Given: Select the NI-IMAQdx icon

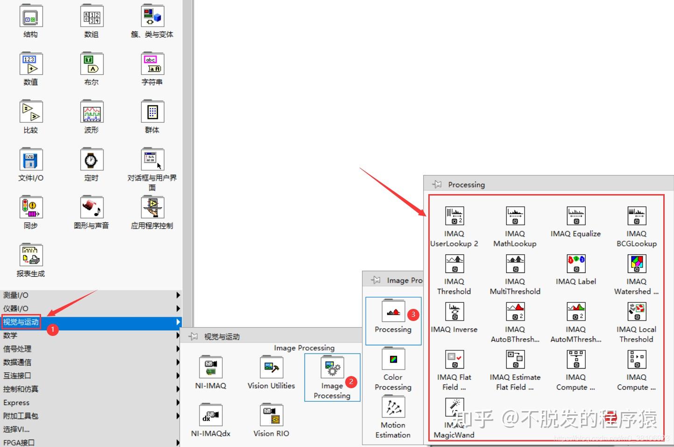Looking at the screenshot, I should (210, 415).
